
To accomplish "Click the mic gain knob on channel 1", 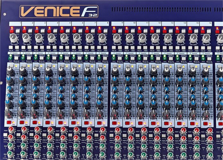I will tap(14, 38).
